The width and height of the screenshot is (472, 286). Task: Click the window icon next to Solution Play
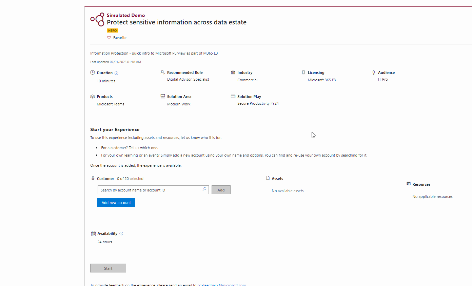point(233,96)
